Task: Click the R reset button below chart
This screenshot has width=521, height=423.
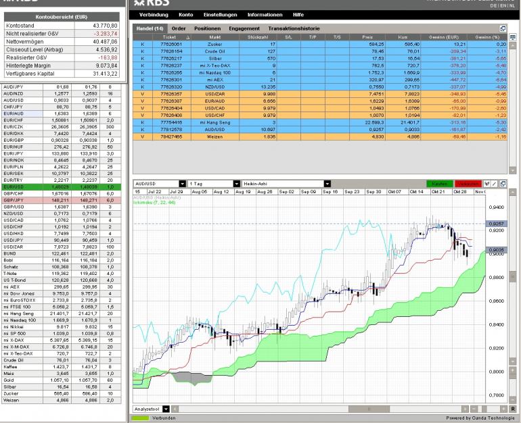Action: click(x=513, y=409)
